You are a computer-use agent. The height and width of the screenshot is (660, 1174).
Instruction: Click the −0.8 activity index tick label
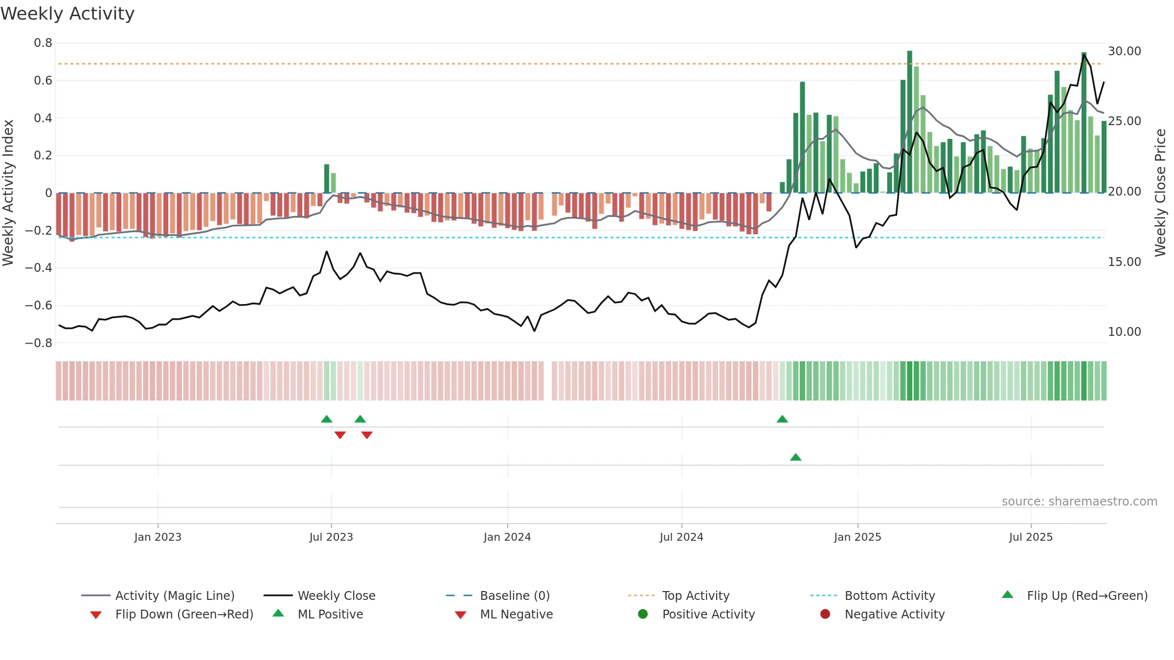(x=39, y=343)
